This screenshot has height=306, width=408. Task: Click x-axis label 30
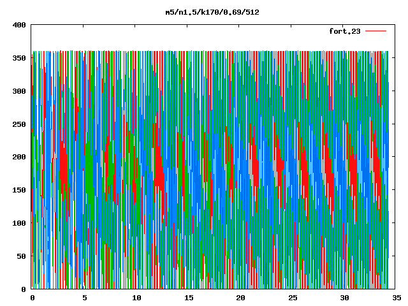pyautogui.click(x=345, y=298)
